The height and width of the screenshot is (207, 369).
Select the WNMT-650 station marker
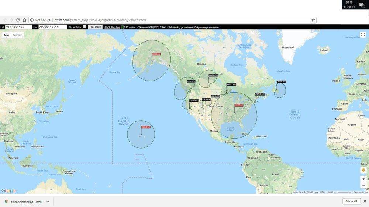(x=231, y=85)
